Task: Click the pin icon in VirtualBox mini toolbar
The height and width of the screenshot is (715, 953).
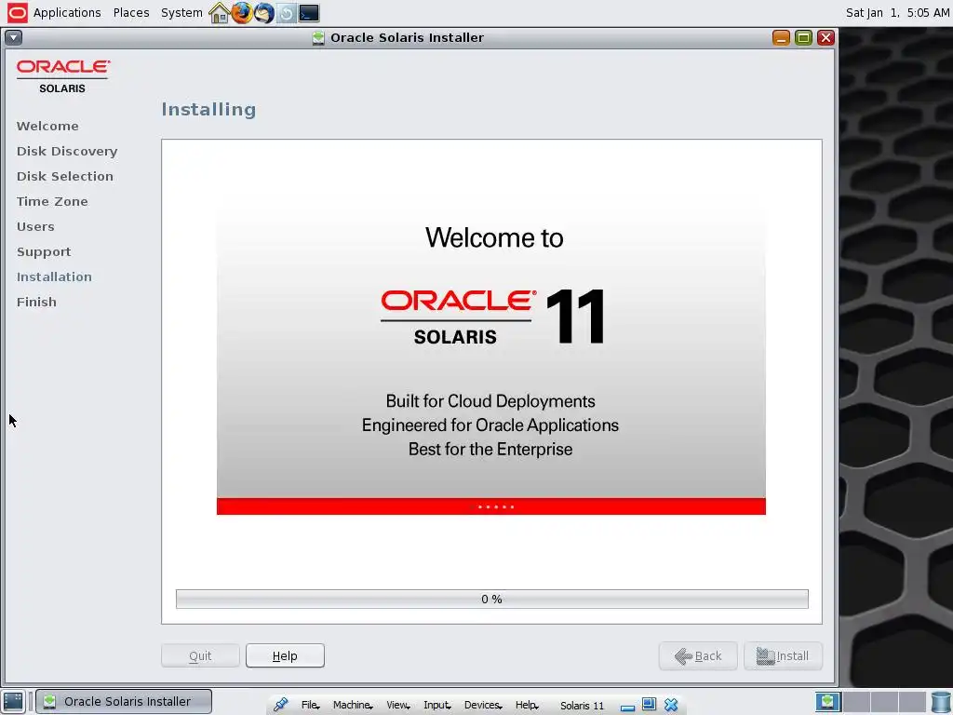Action: coord(280,705)
